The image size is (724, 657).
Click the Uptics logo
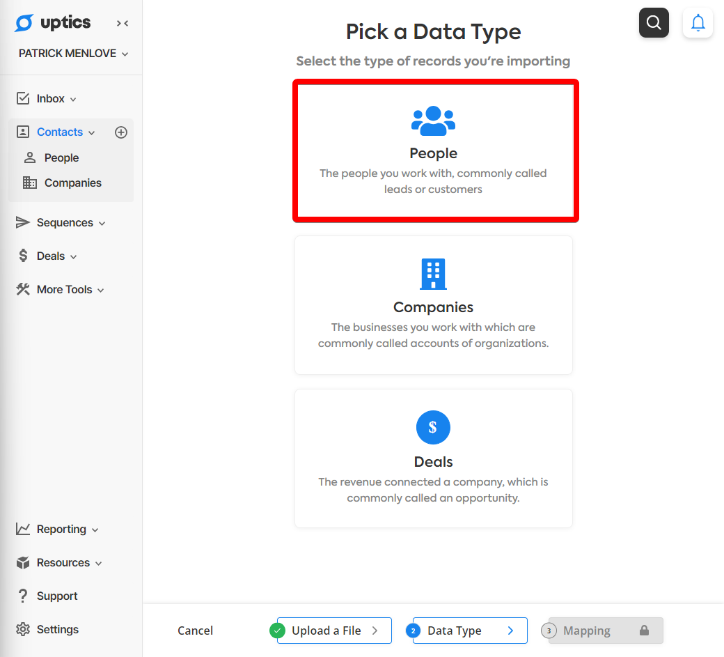53,22
